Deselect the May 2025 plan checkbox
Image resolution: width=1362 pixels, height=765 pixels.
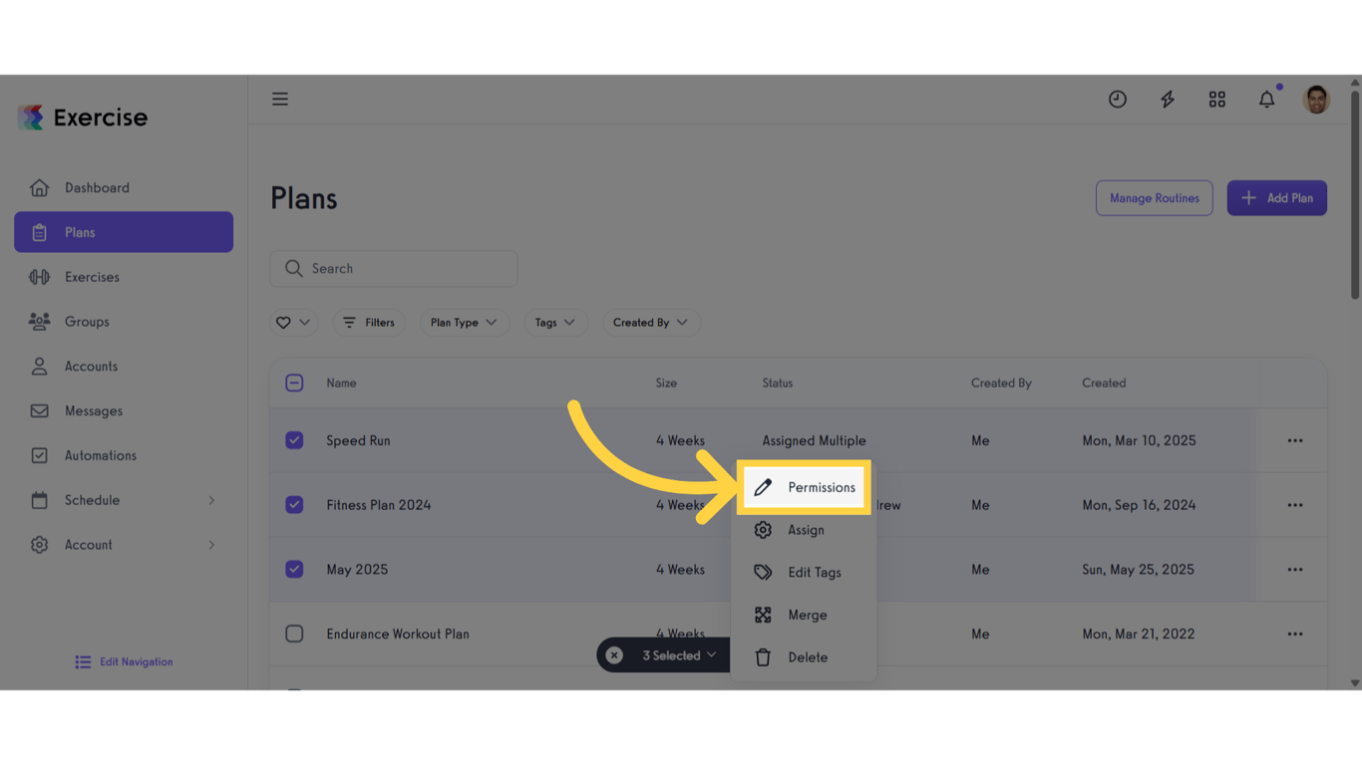pos(294,569)
